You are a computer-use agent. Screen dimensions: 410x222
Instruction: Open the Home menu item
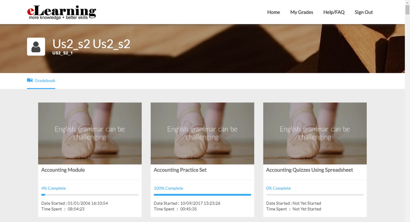[273, 12]
